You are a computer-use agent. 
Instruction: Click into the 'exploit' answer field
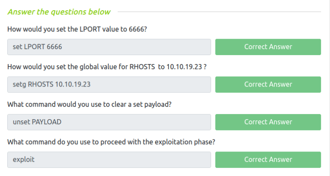click(x=109, y=160)
